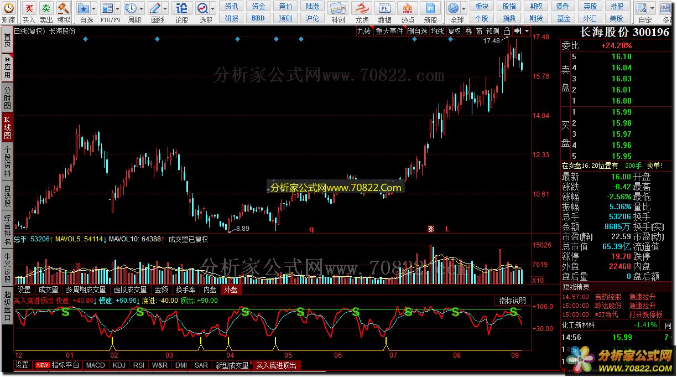
Task: Toggle the 叠 overlay option
Action: pos(469,32)
